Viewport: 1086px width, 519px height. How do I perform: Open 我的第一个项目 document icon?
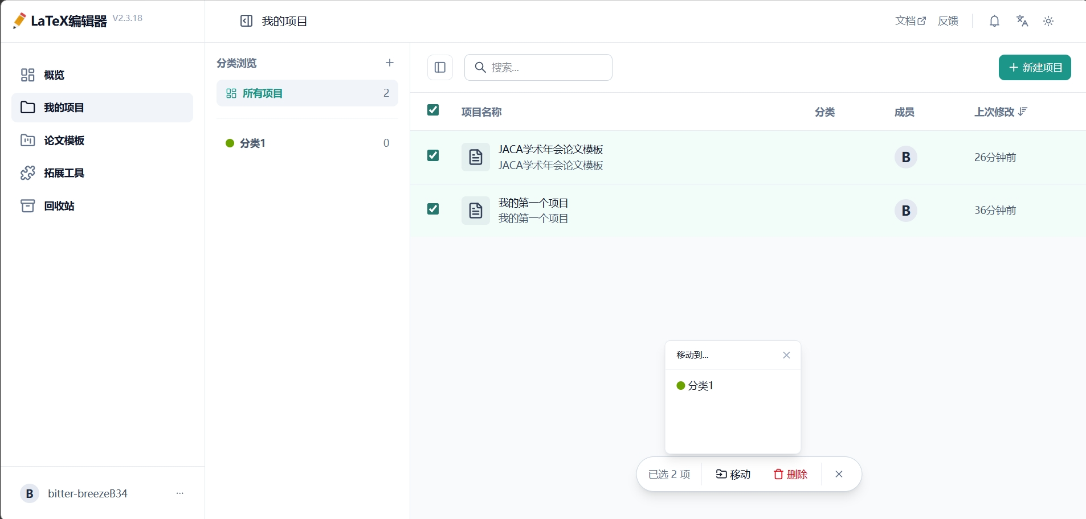point(476,211)
